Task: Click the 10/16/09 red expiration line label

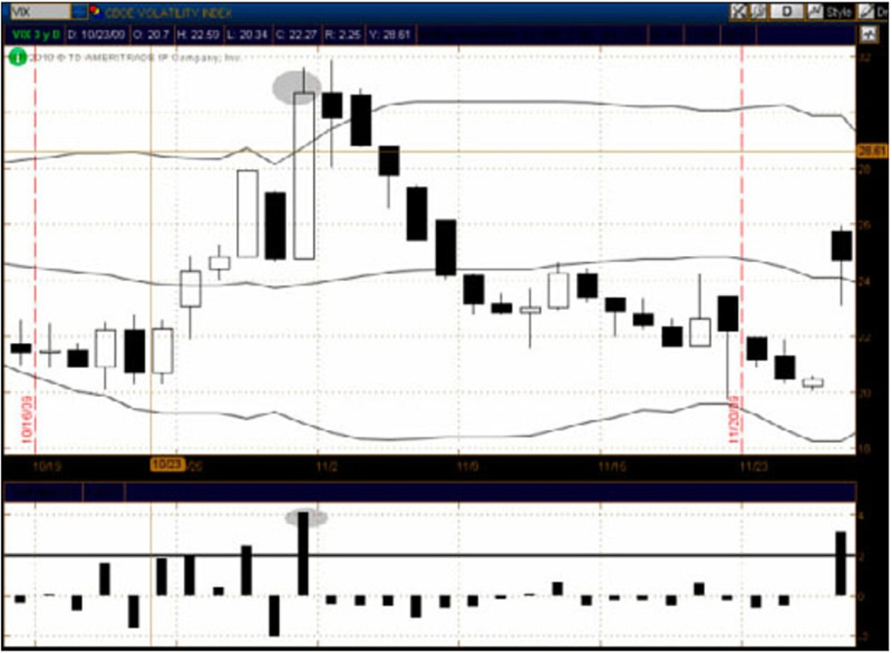Action: click(x=26, y=418)
